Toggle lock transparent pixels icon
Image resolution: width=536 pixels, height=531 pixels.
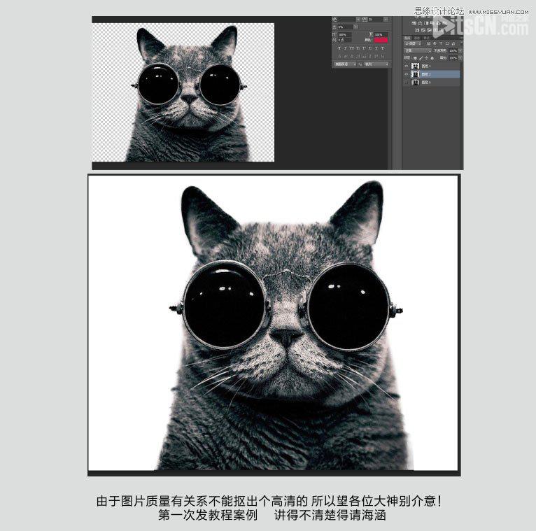[415, 58]
